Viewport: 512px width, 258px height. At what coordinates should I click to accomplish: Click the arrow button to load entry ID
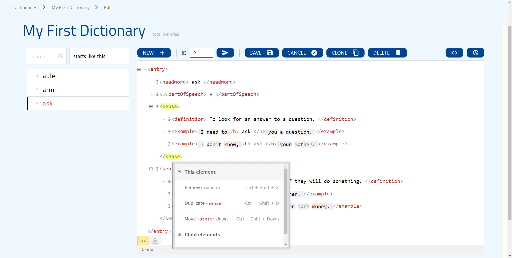click(225, 53)
